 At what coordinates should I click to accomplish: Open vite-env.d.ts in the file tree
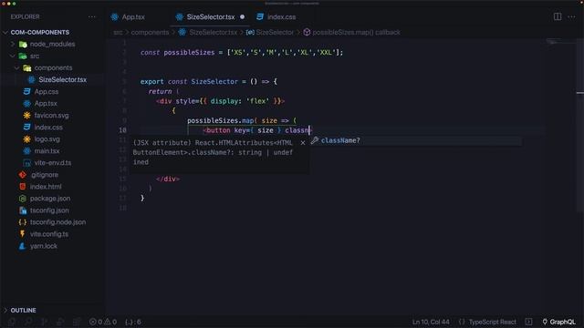click(53, 163)
